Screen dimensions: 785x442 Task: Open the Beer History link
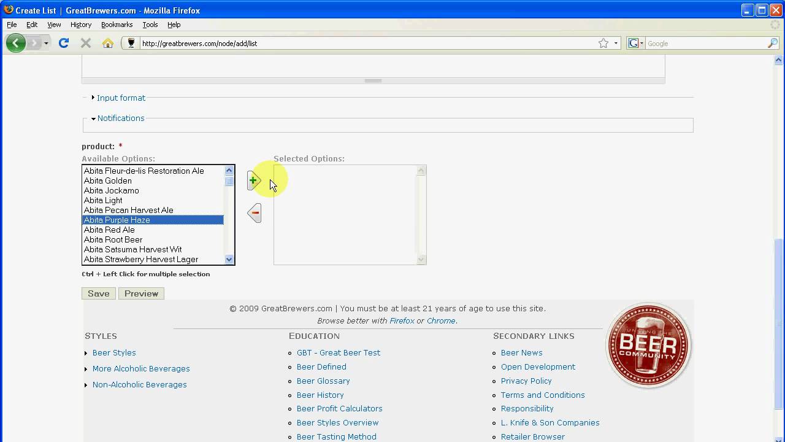coord(320,395)
